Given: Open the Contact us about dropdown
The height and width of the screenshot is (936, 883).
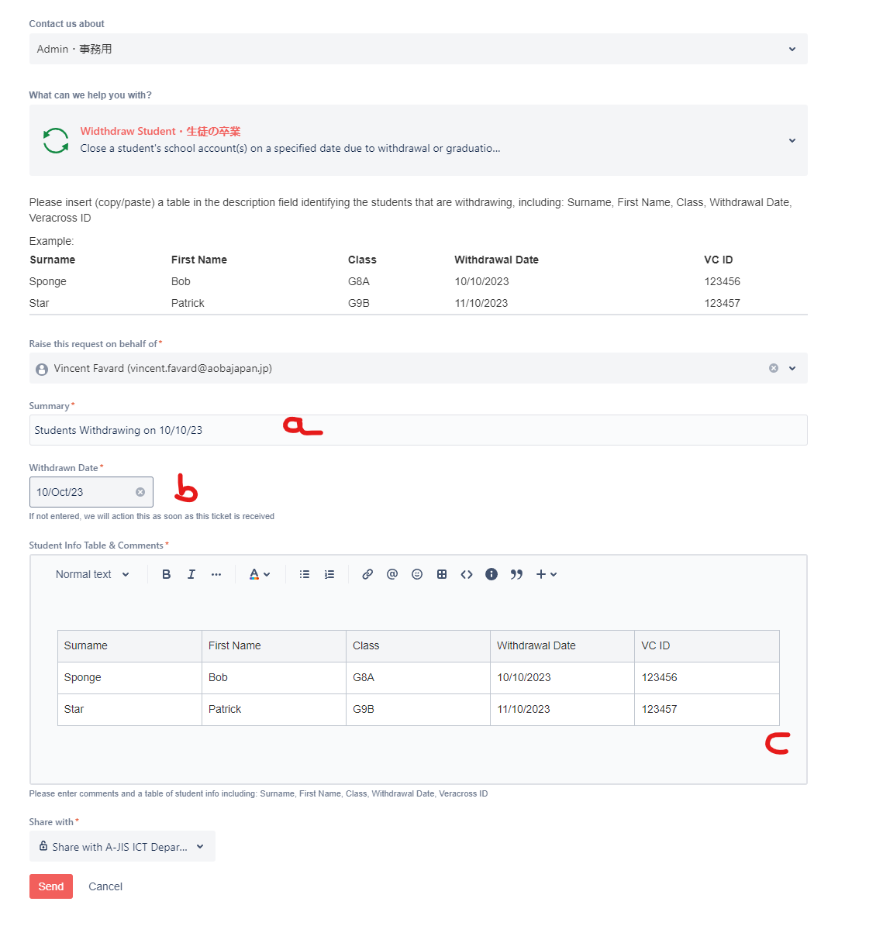Looking at the screenshot, I should tap(418, 49).
